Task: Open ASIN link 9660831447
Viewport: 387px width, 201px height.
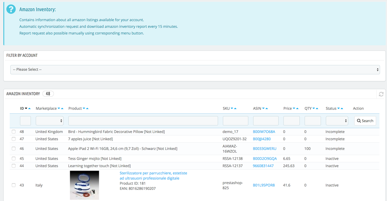Action: (263, 166)
